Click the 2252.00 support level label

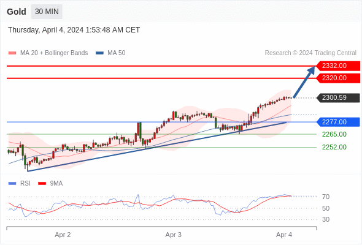(334, 147)
